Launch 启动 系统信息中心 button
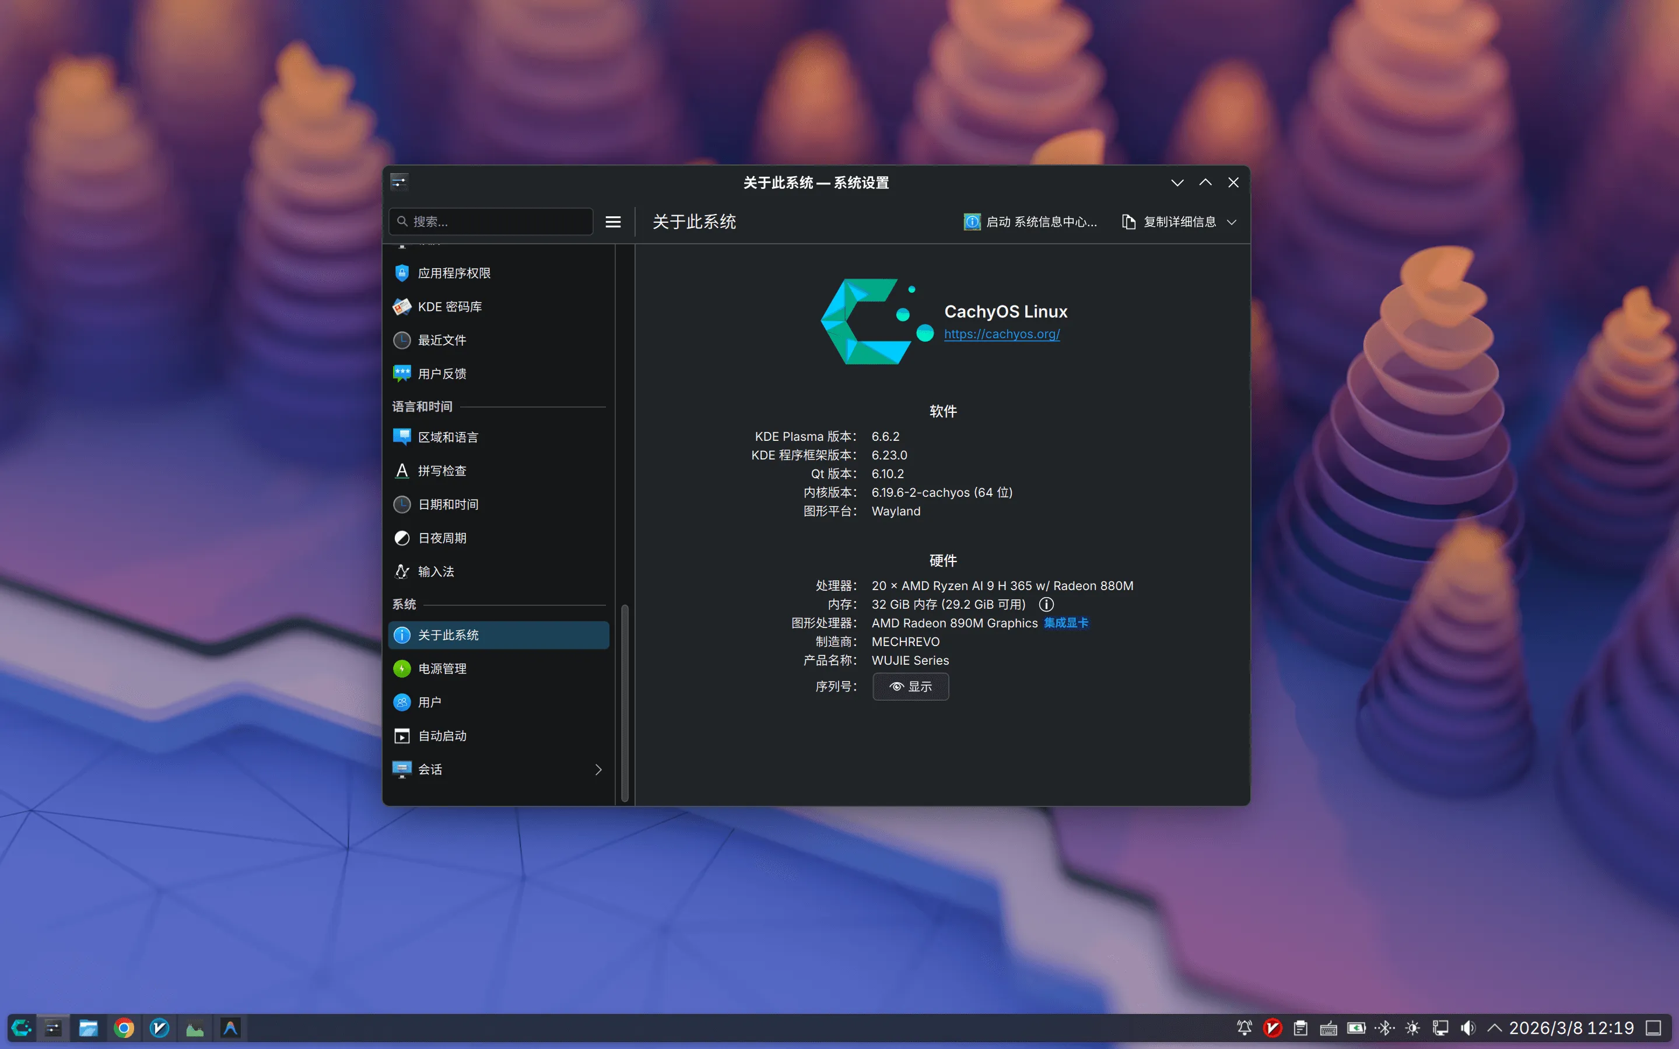Image resolution: width=1679 pixels, height=1049 pixels. (x=1030, y=222)
